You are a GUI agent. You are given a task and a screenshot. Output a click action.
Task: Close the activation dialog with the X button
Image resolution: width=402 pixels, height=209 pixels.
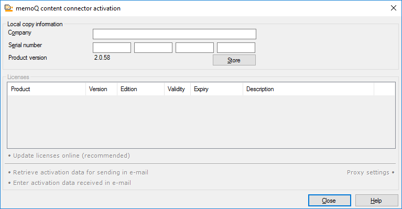(394, 8)
